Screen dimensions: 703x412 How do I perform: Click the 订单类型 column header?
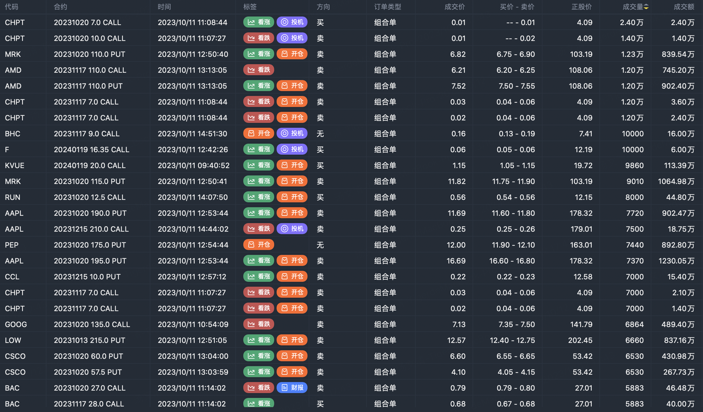click(x=388, y=7)
